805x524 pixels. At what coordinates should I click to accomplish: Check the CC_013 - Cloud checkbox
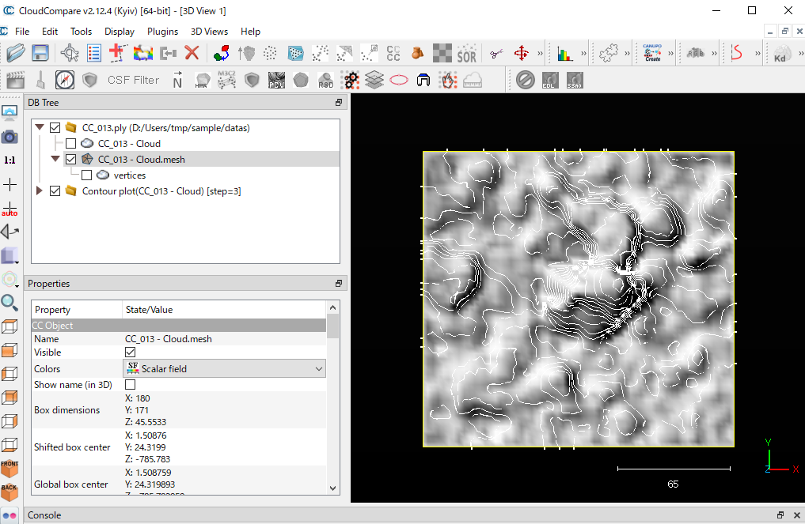point(70,144)
